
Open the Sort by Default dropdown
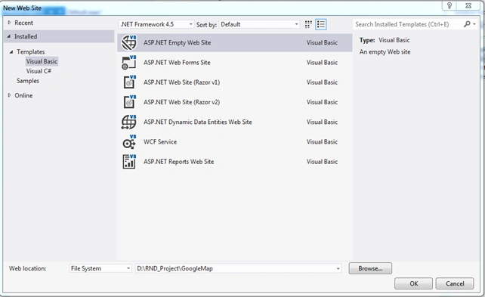(259, 24)
